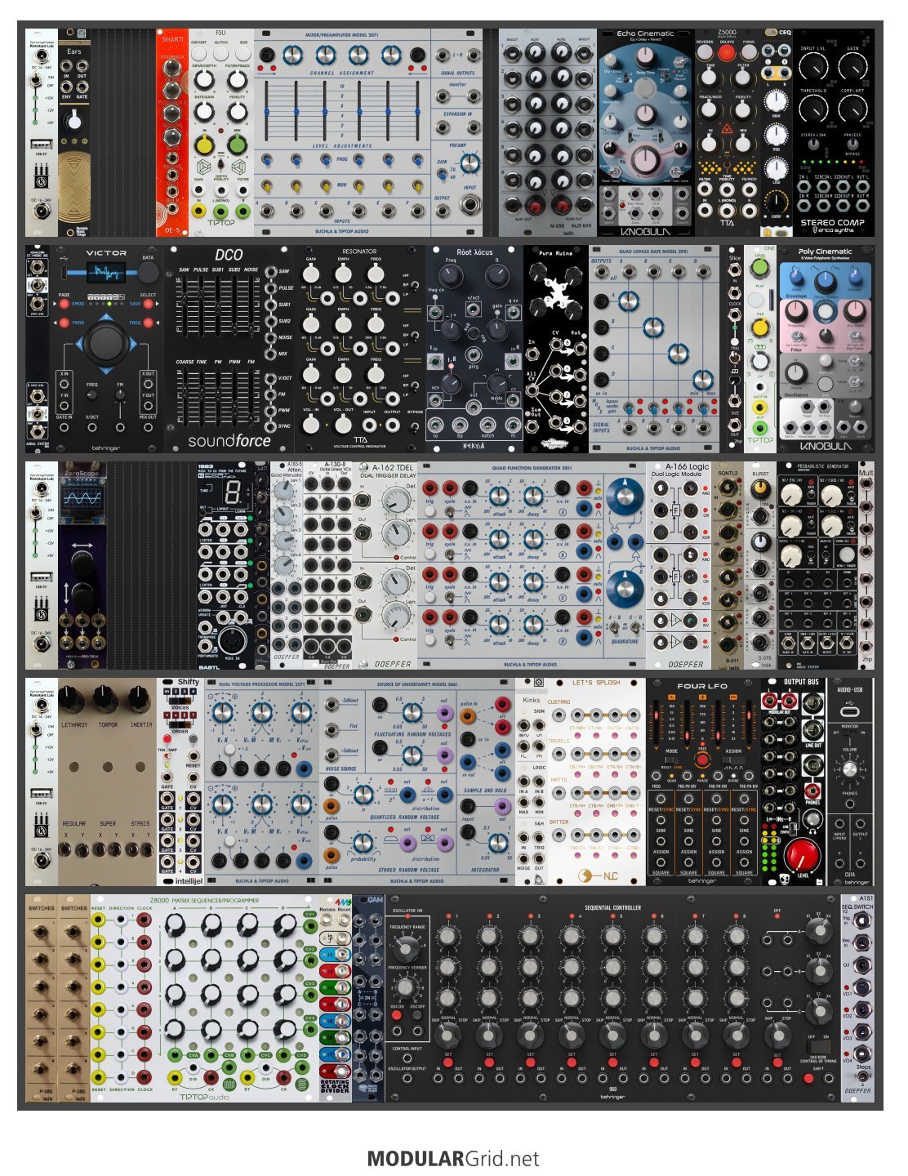908x1176 pixels.
Task: Click the THRESHOLD knob on Stereo Comp
Action: [813, 109]
